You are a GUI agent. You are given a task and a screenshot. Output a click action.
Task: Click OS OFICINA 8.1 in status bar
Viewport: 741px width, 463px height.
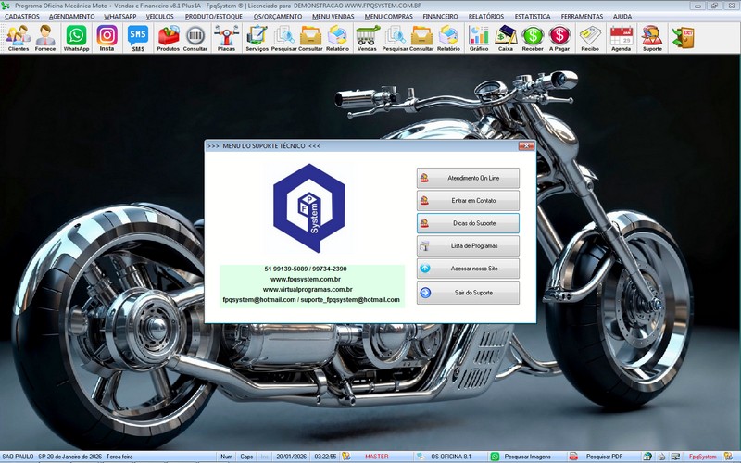(451, 457)
